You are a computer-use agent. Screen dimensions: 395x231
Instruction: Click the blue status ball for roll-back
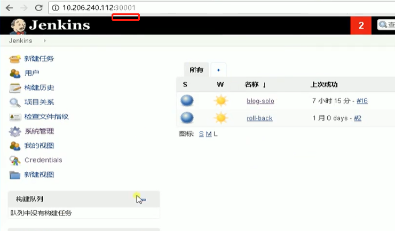(x=187, y=118)
